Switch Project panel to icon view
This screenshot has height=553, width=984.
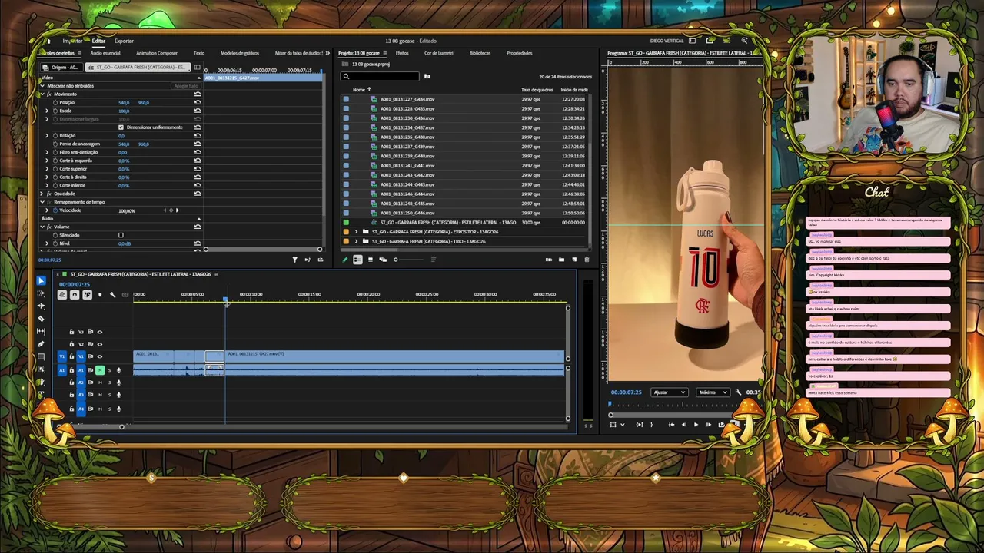tap(371, 260)
